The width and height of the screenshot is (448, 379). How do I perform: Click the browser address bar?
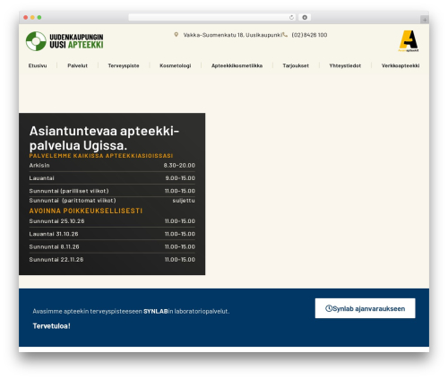pos(212,17)
